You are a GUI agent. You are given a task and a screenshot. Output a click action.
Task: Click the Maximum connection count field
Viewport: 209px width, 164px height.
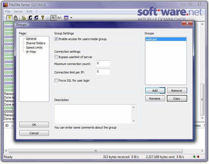[103, 63]
